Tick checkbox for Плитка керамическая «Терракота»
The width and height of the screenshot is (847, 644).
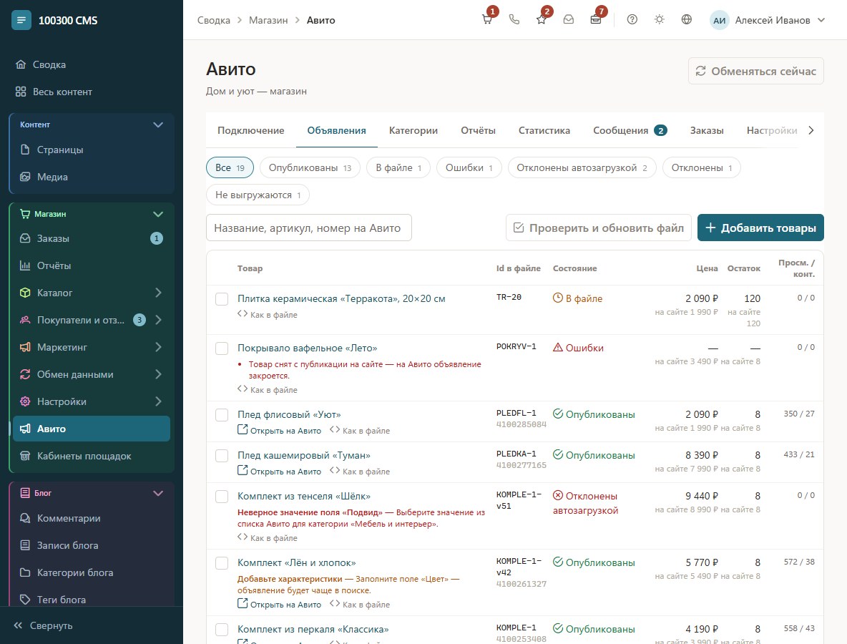coord(222,299)
